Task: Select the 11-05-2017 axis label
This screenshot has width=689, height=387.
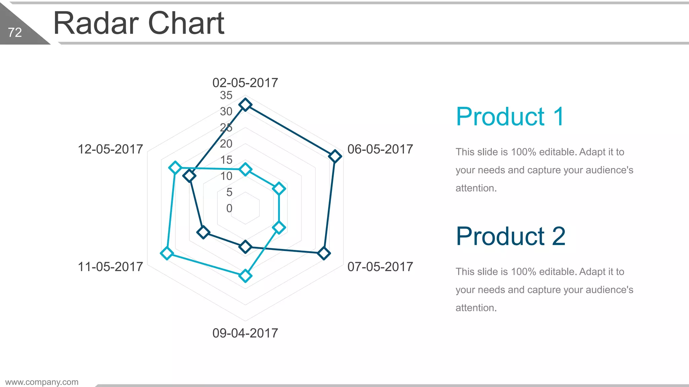Action: click(110, 267)
